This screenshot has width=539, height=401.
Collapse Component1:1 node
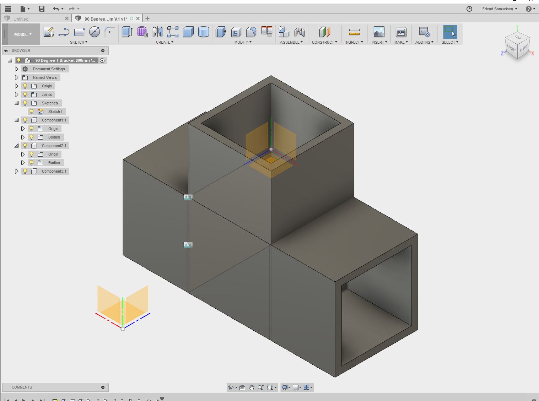[x=16, y=120]
